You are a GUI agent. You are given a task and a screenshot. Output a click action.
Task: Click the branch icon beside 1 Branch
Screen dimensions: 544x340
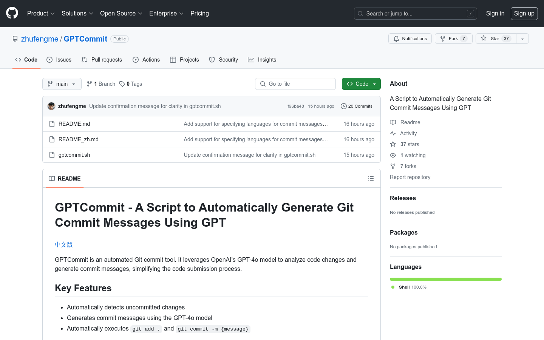90,84
